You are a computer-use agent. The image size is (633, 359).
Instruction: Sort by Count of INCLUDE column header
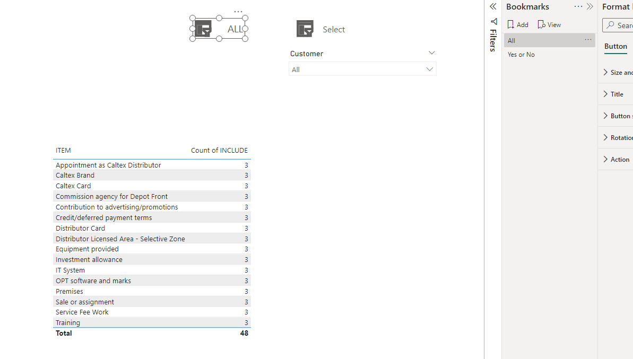[x=219, y=151]
